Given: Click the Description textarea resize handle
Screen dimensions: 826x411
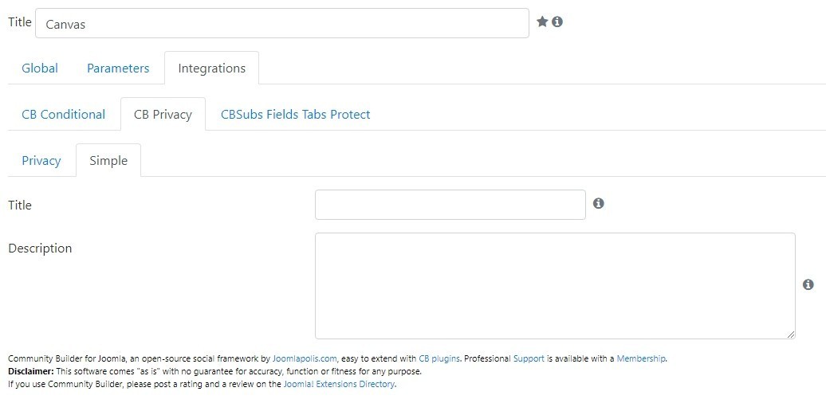Looking at the screenshot, I should tap(791, 335).
